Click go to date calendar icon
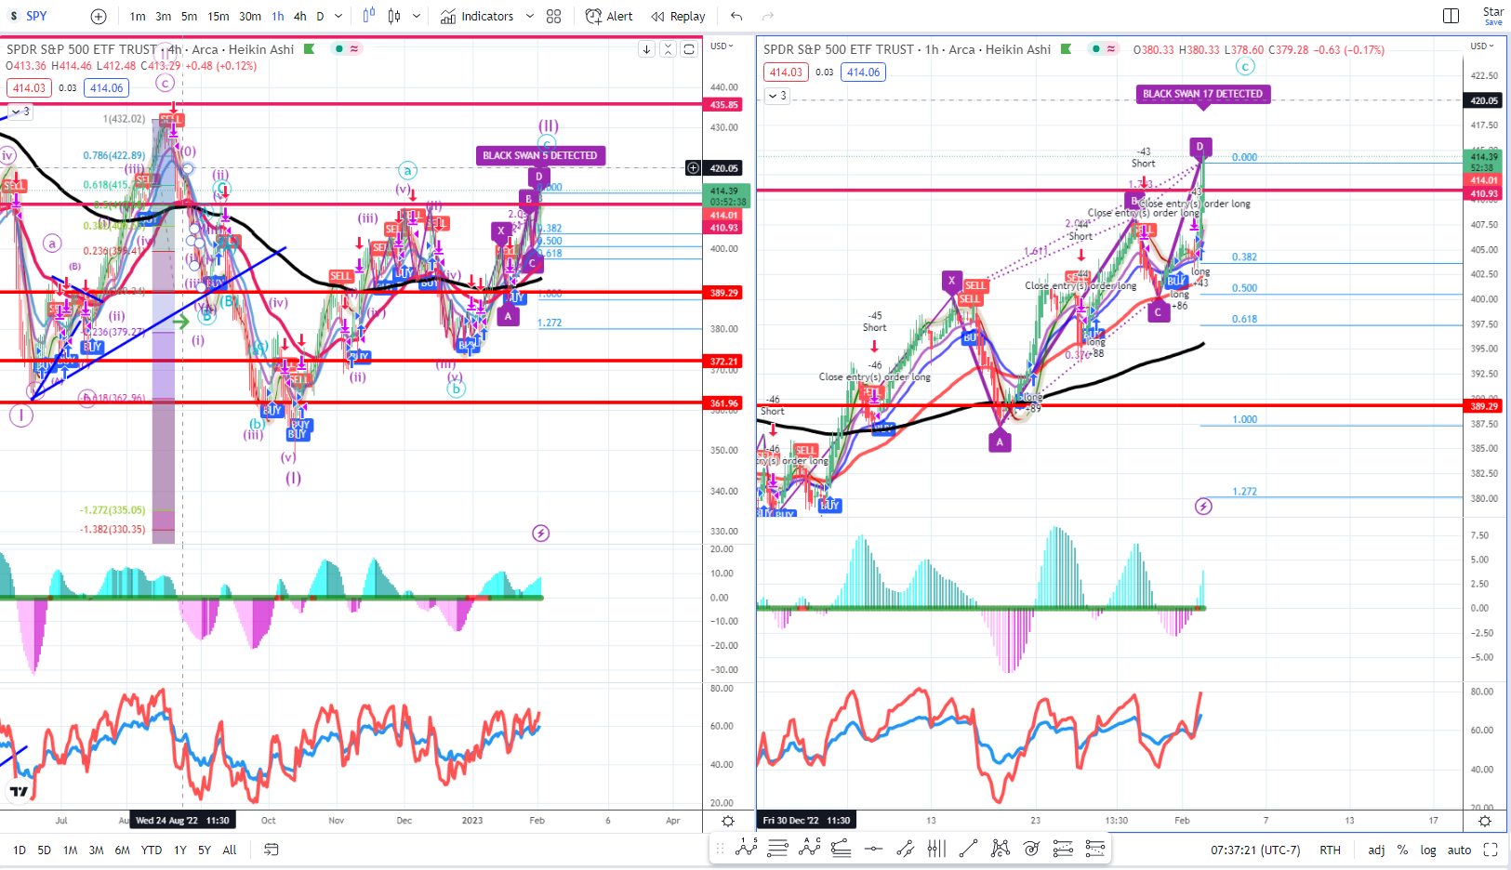Screen dimensions: 1511x870 [x=271, y=850]
